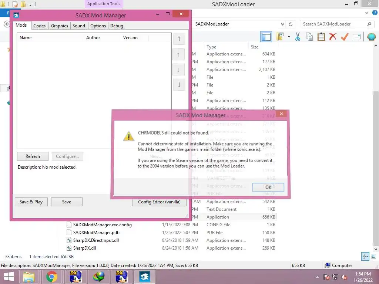379x284 pixels.
Task: Open Config Editor (vanilla)
Action: [159, 202]
